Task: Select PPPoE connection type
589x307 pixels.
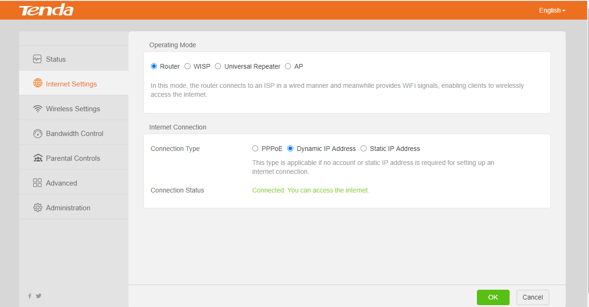Action: [255, 149]
